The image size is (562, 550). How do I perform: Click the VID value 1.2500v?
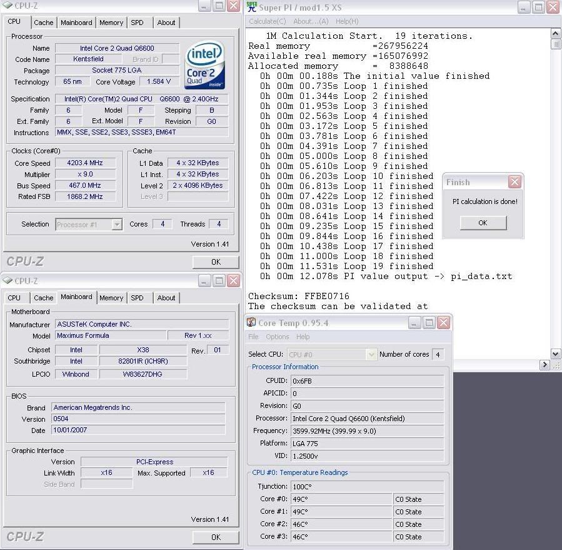[x=368, y=456]
